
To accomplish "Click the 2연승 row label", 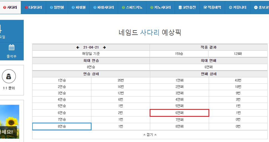I will 62,87.
